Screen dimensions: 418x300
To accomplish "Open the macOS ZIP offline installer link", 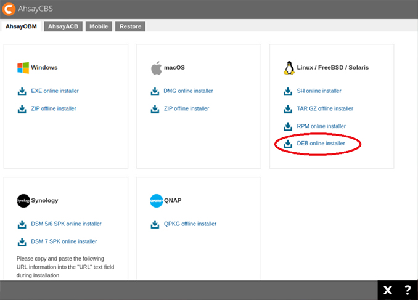I will pos(187,108).
